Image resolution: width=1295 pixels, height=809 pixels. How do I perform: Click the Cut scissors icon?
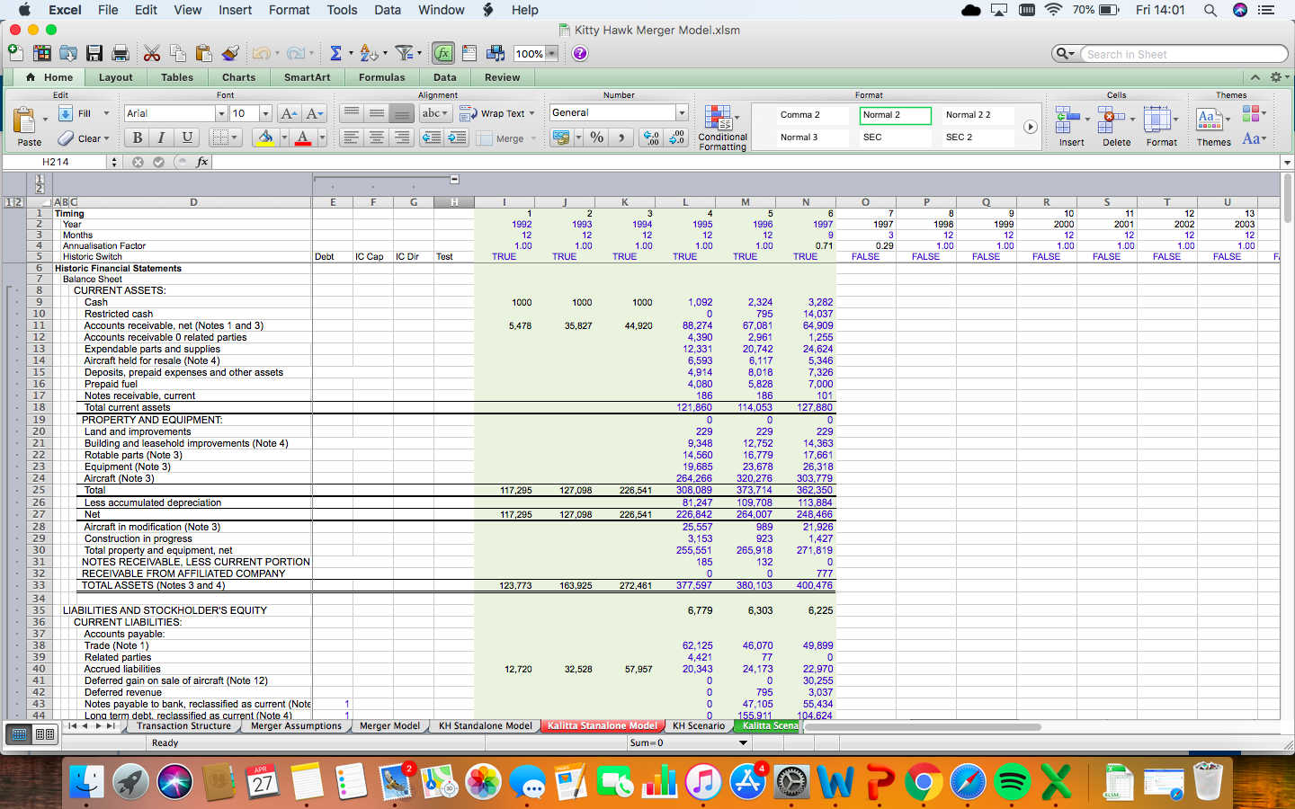point(152,54)
